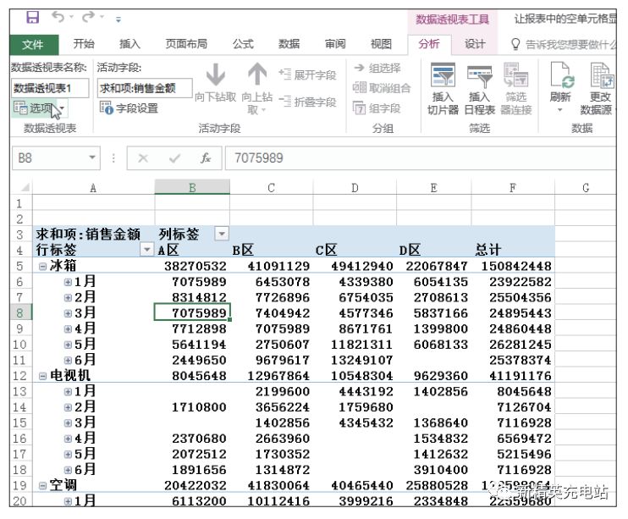Click the formula bar showing 7075989
628x519 pixels.
tap(421, 158)
